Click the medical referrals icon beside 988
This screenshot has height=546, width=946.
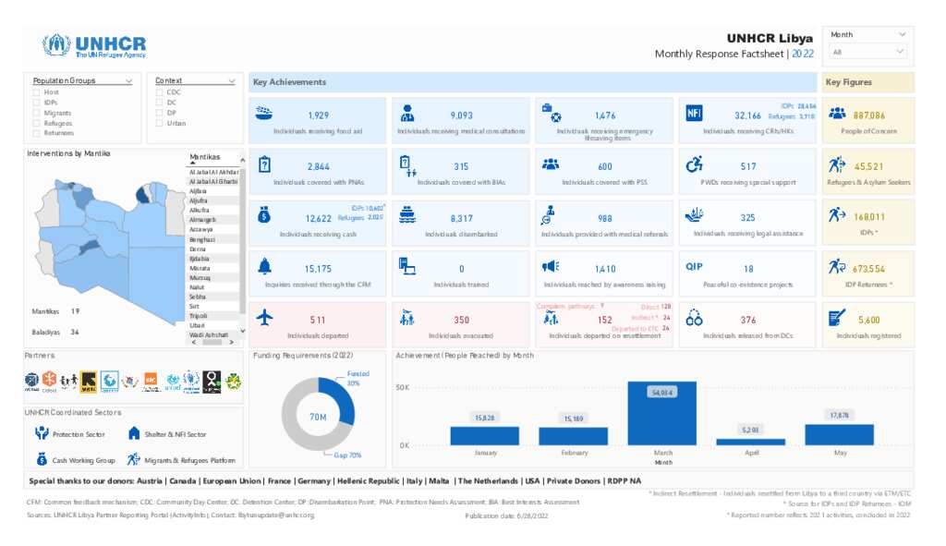pos(549,214)
